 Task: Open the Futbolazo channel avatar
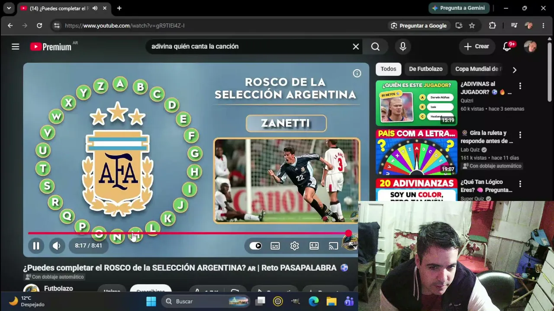[x=31, y=289]
